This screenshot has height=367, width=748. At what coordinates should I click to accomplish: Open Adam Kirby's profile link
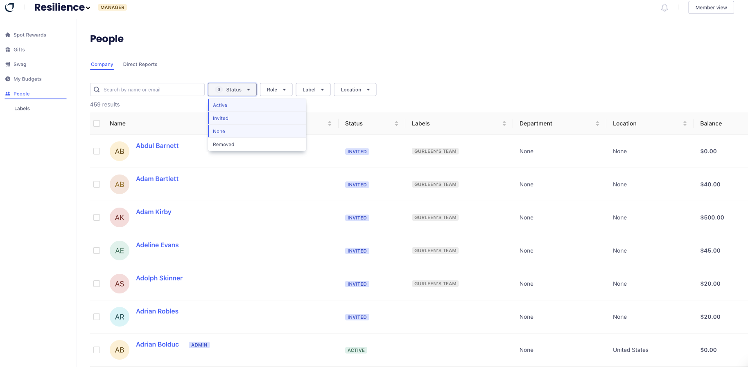pos(154,212)
